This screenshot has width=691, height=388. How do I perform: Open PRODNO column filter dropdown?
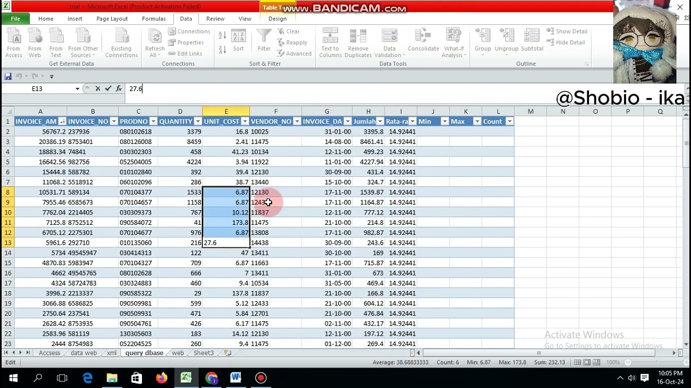coord(153,122)
